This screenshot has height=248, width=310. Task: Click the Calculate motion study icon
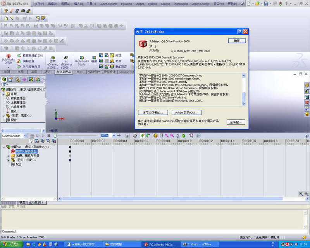[32, 136]
